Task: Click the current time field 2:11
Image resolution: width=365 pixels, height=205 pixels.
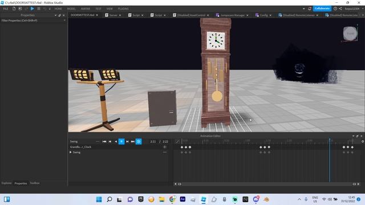Action: tap(153, 142)
